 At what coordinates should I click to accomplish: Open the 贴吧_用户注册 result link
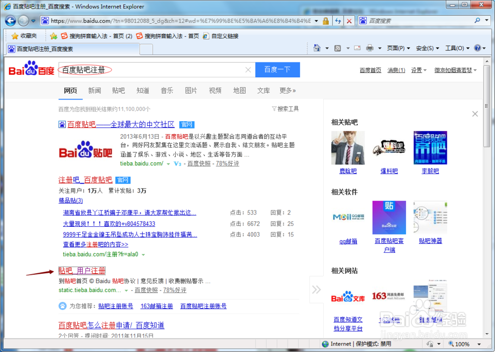click(x=82, y=270)
